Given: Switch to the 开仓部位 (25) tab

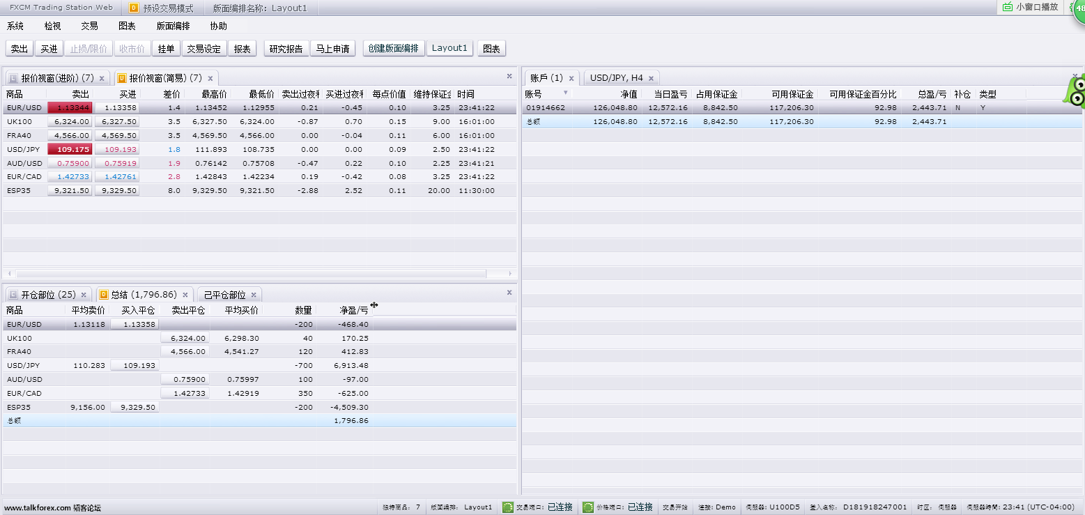Looking at the screenshot, I should click(48, 295).
